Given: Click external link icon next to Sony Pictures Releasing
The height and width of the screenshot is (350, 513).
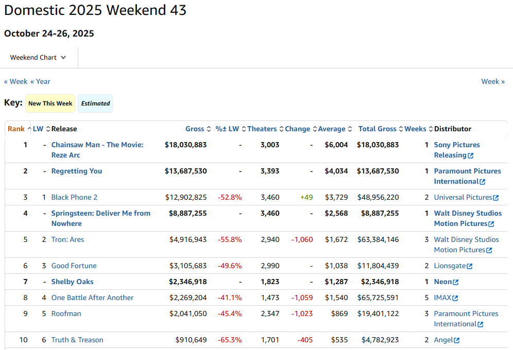Looking at the screenshot, I should (471, 155).
